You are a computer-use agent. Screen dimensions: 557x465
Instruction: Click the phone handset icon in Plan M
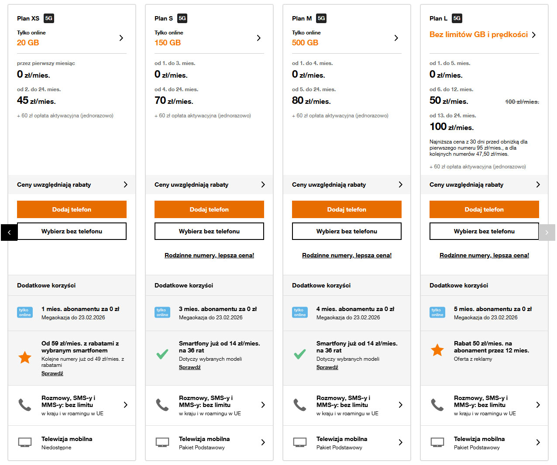pos(300,405)
